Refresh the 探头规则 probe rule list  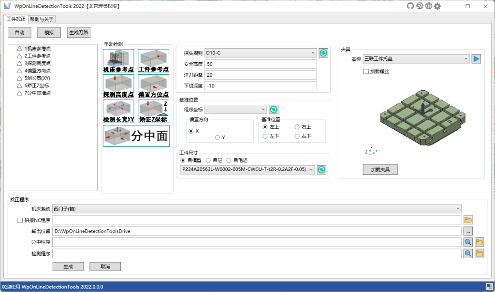coord(323,53)
